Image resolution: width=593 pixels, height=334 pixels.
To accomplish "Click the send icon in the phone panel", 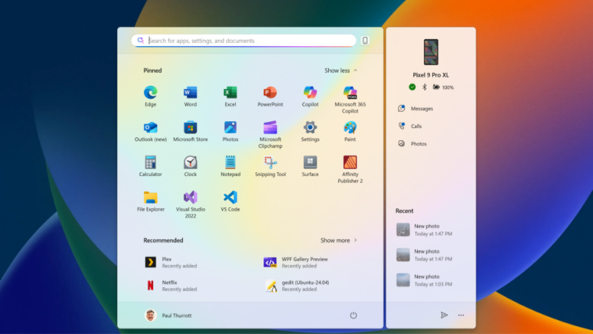I will pos(444,315).
